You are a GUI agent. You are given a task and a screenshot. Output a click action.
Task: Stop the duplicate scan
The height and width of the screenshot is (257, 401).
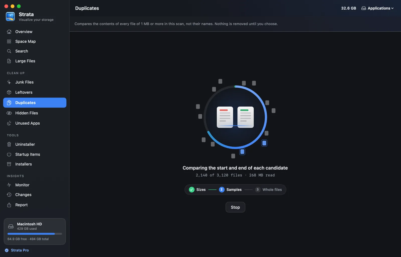click(x=235, y=207)
